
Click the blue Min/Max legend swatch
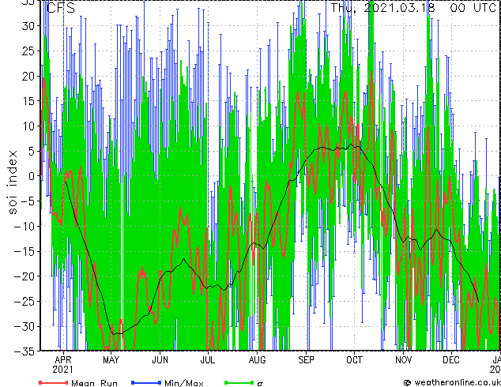[x=145, y=382]
